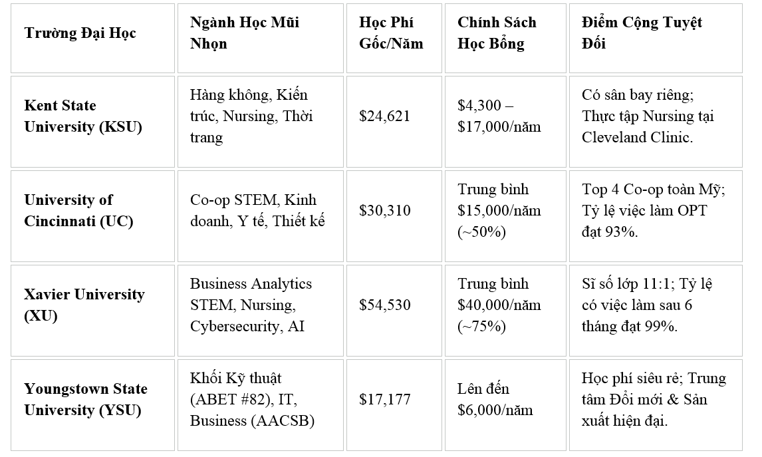Click the Điểm Cộng Tuyệt Đối header
Screen dimensions: 762x457
[x=656, y=39]
